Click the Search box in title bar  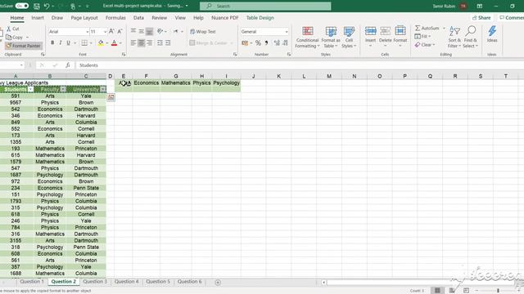point(265,6)
